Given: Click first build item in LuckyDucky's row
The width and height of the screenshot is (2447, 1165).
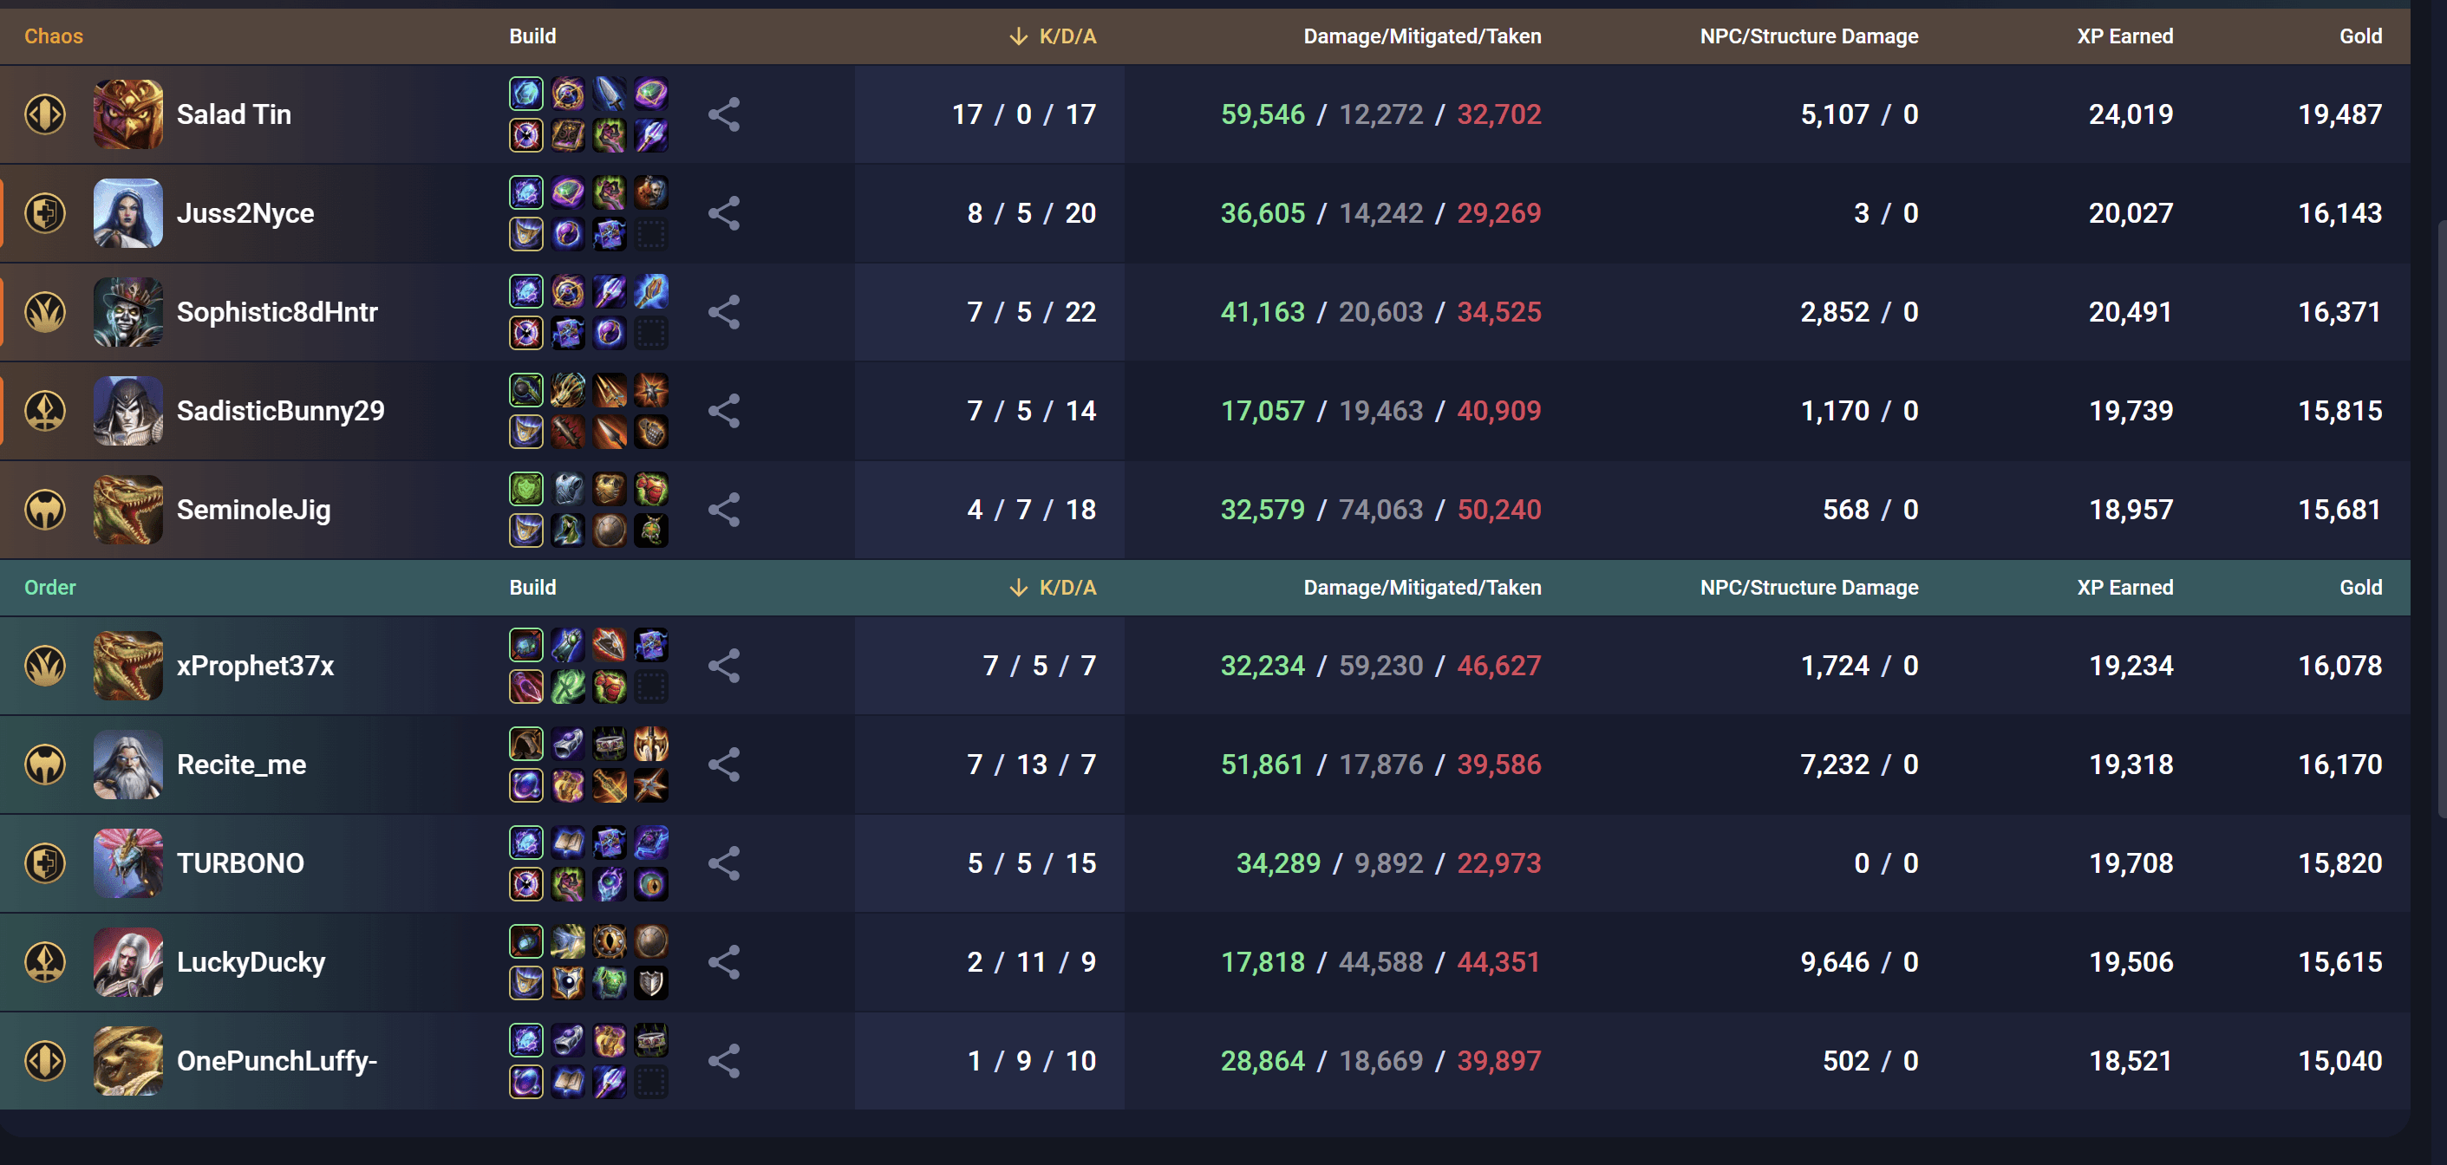Looking at the screenshot, I should [x=525, y=940].
